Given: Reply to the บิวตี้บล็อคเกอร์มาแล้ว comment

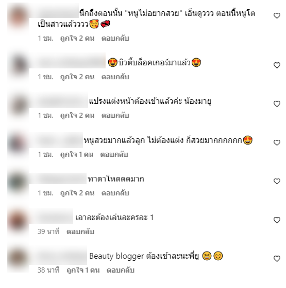Looking at the screenshot, I should (x=115, y=77).
